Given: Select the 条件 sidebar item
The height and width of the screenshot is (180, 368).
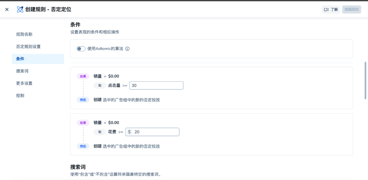Looking at the screenshot, I should [38, 59].
